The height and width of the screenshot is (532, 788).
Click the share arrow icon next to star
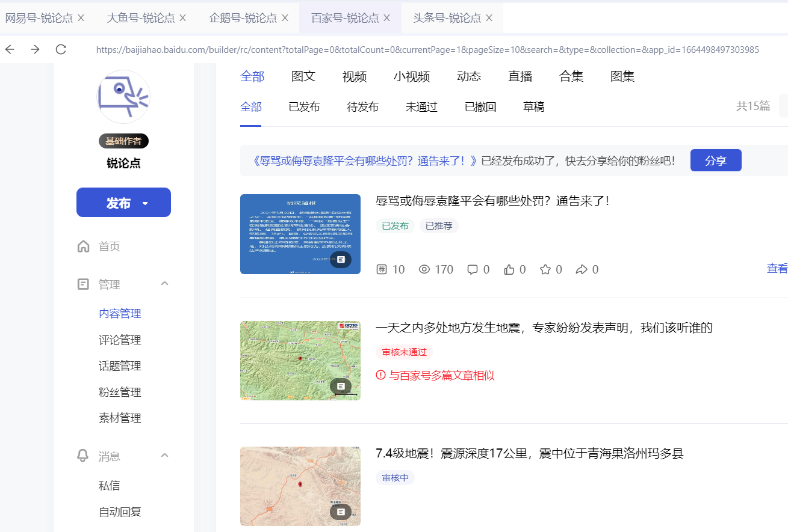point(581,269)
